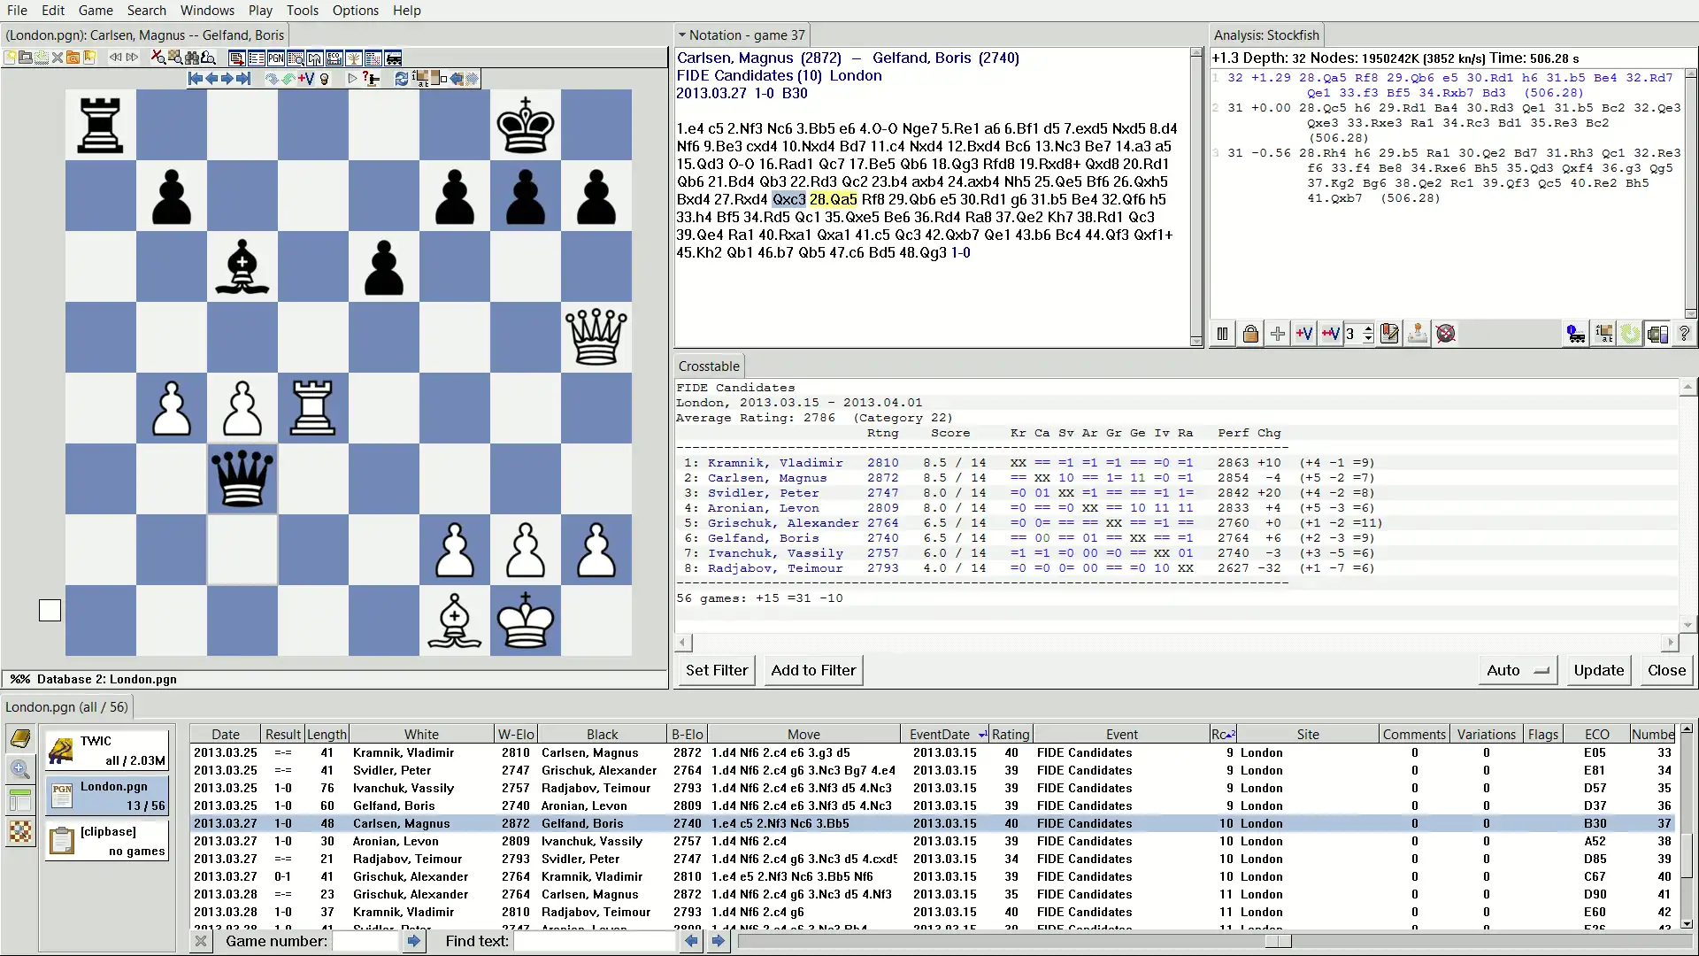Open the Options menu

356,11
